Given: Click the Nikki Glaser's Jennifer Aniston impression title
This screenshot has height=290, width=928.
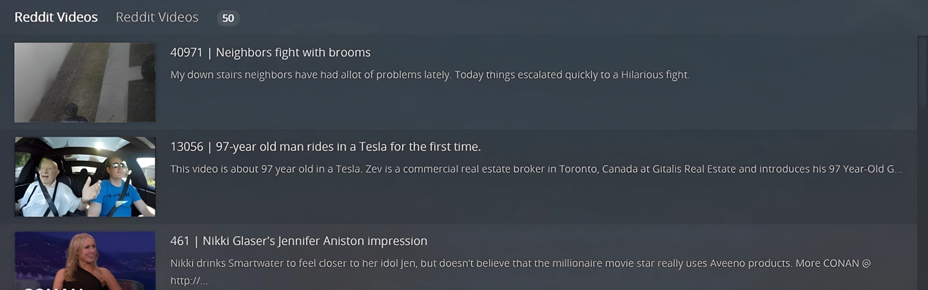Looking at the screenshot, I should pyautogui.click(x=314, y=241).
